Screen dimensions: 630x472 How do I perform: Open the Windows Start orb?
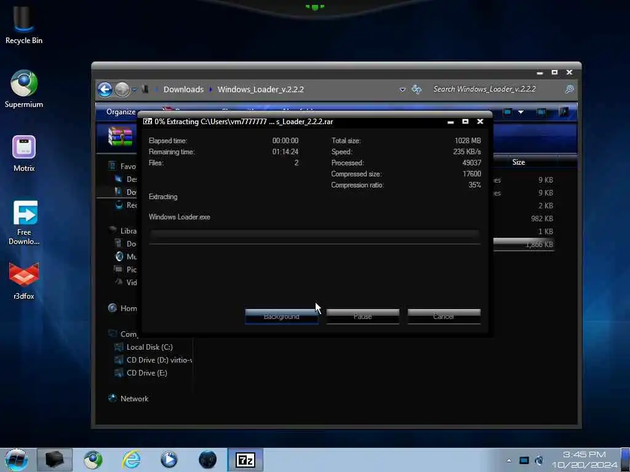[17, 460]
